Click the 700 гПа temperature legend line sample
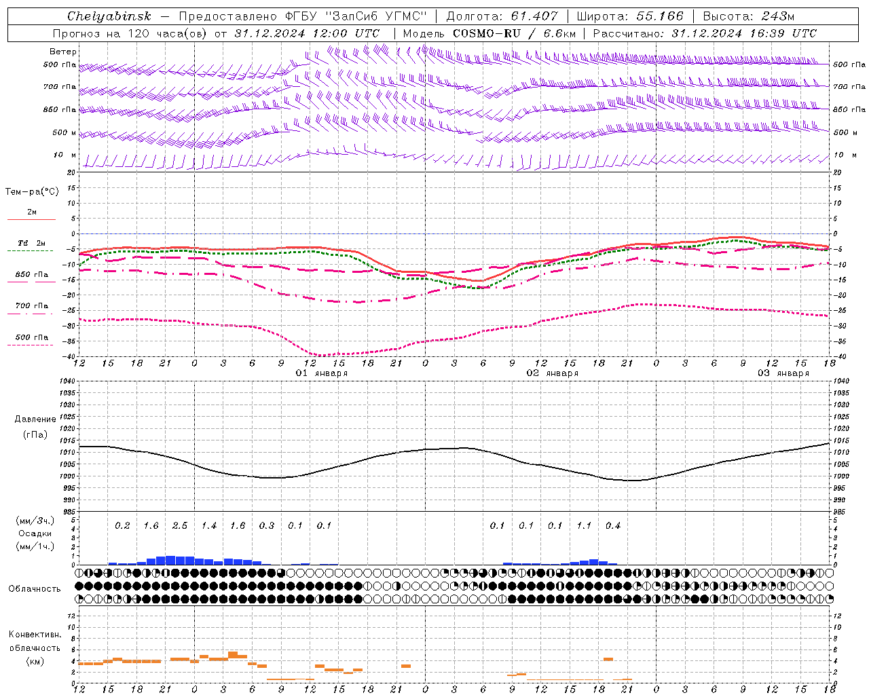 [x=30, y=314]
